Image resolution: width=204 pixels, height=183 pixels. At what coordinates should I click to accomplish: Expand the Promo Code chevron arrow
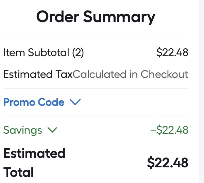75,102
